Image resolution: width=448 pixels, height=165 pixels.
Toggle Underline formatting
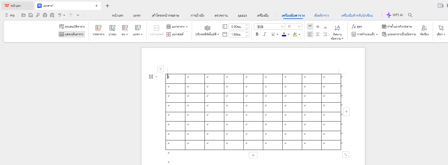click(x=273, y=34)
